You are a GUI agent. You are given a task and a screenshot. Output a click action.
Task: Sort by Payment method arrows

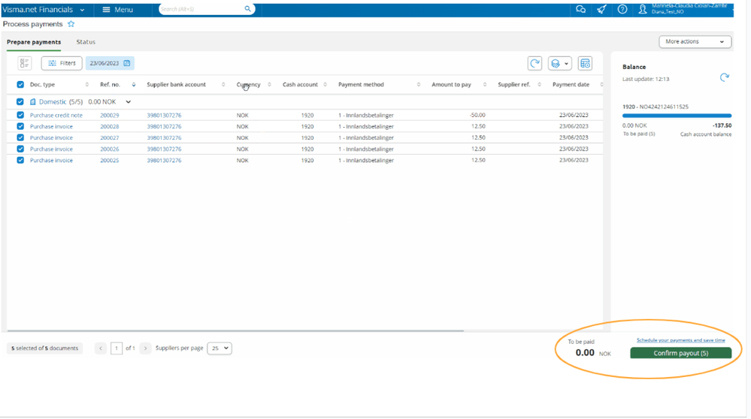(419, 85)
